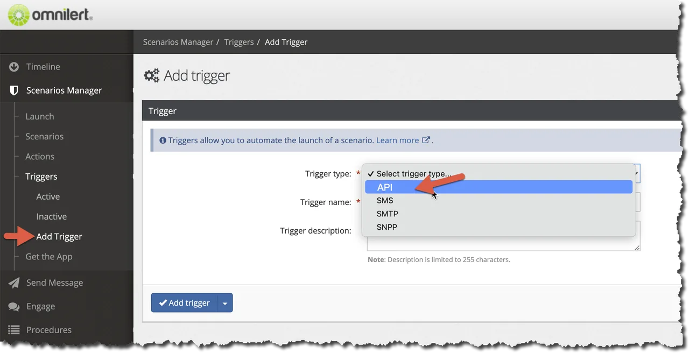
Task: Click the info icon in the triggers notice
Action: tap(163, 140)
